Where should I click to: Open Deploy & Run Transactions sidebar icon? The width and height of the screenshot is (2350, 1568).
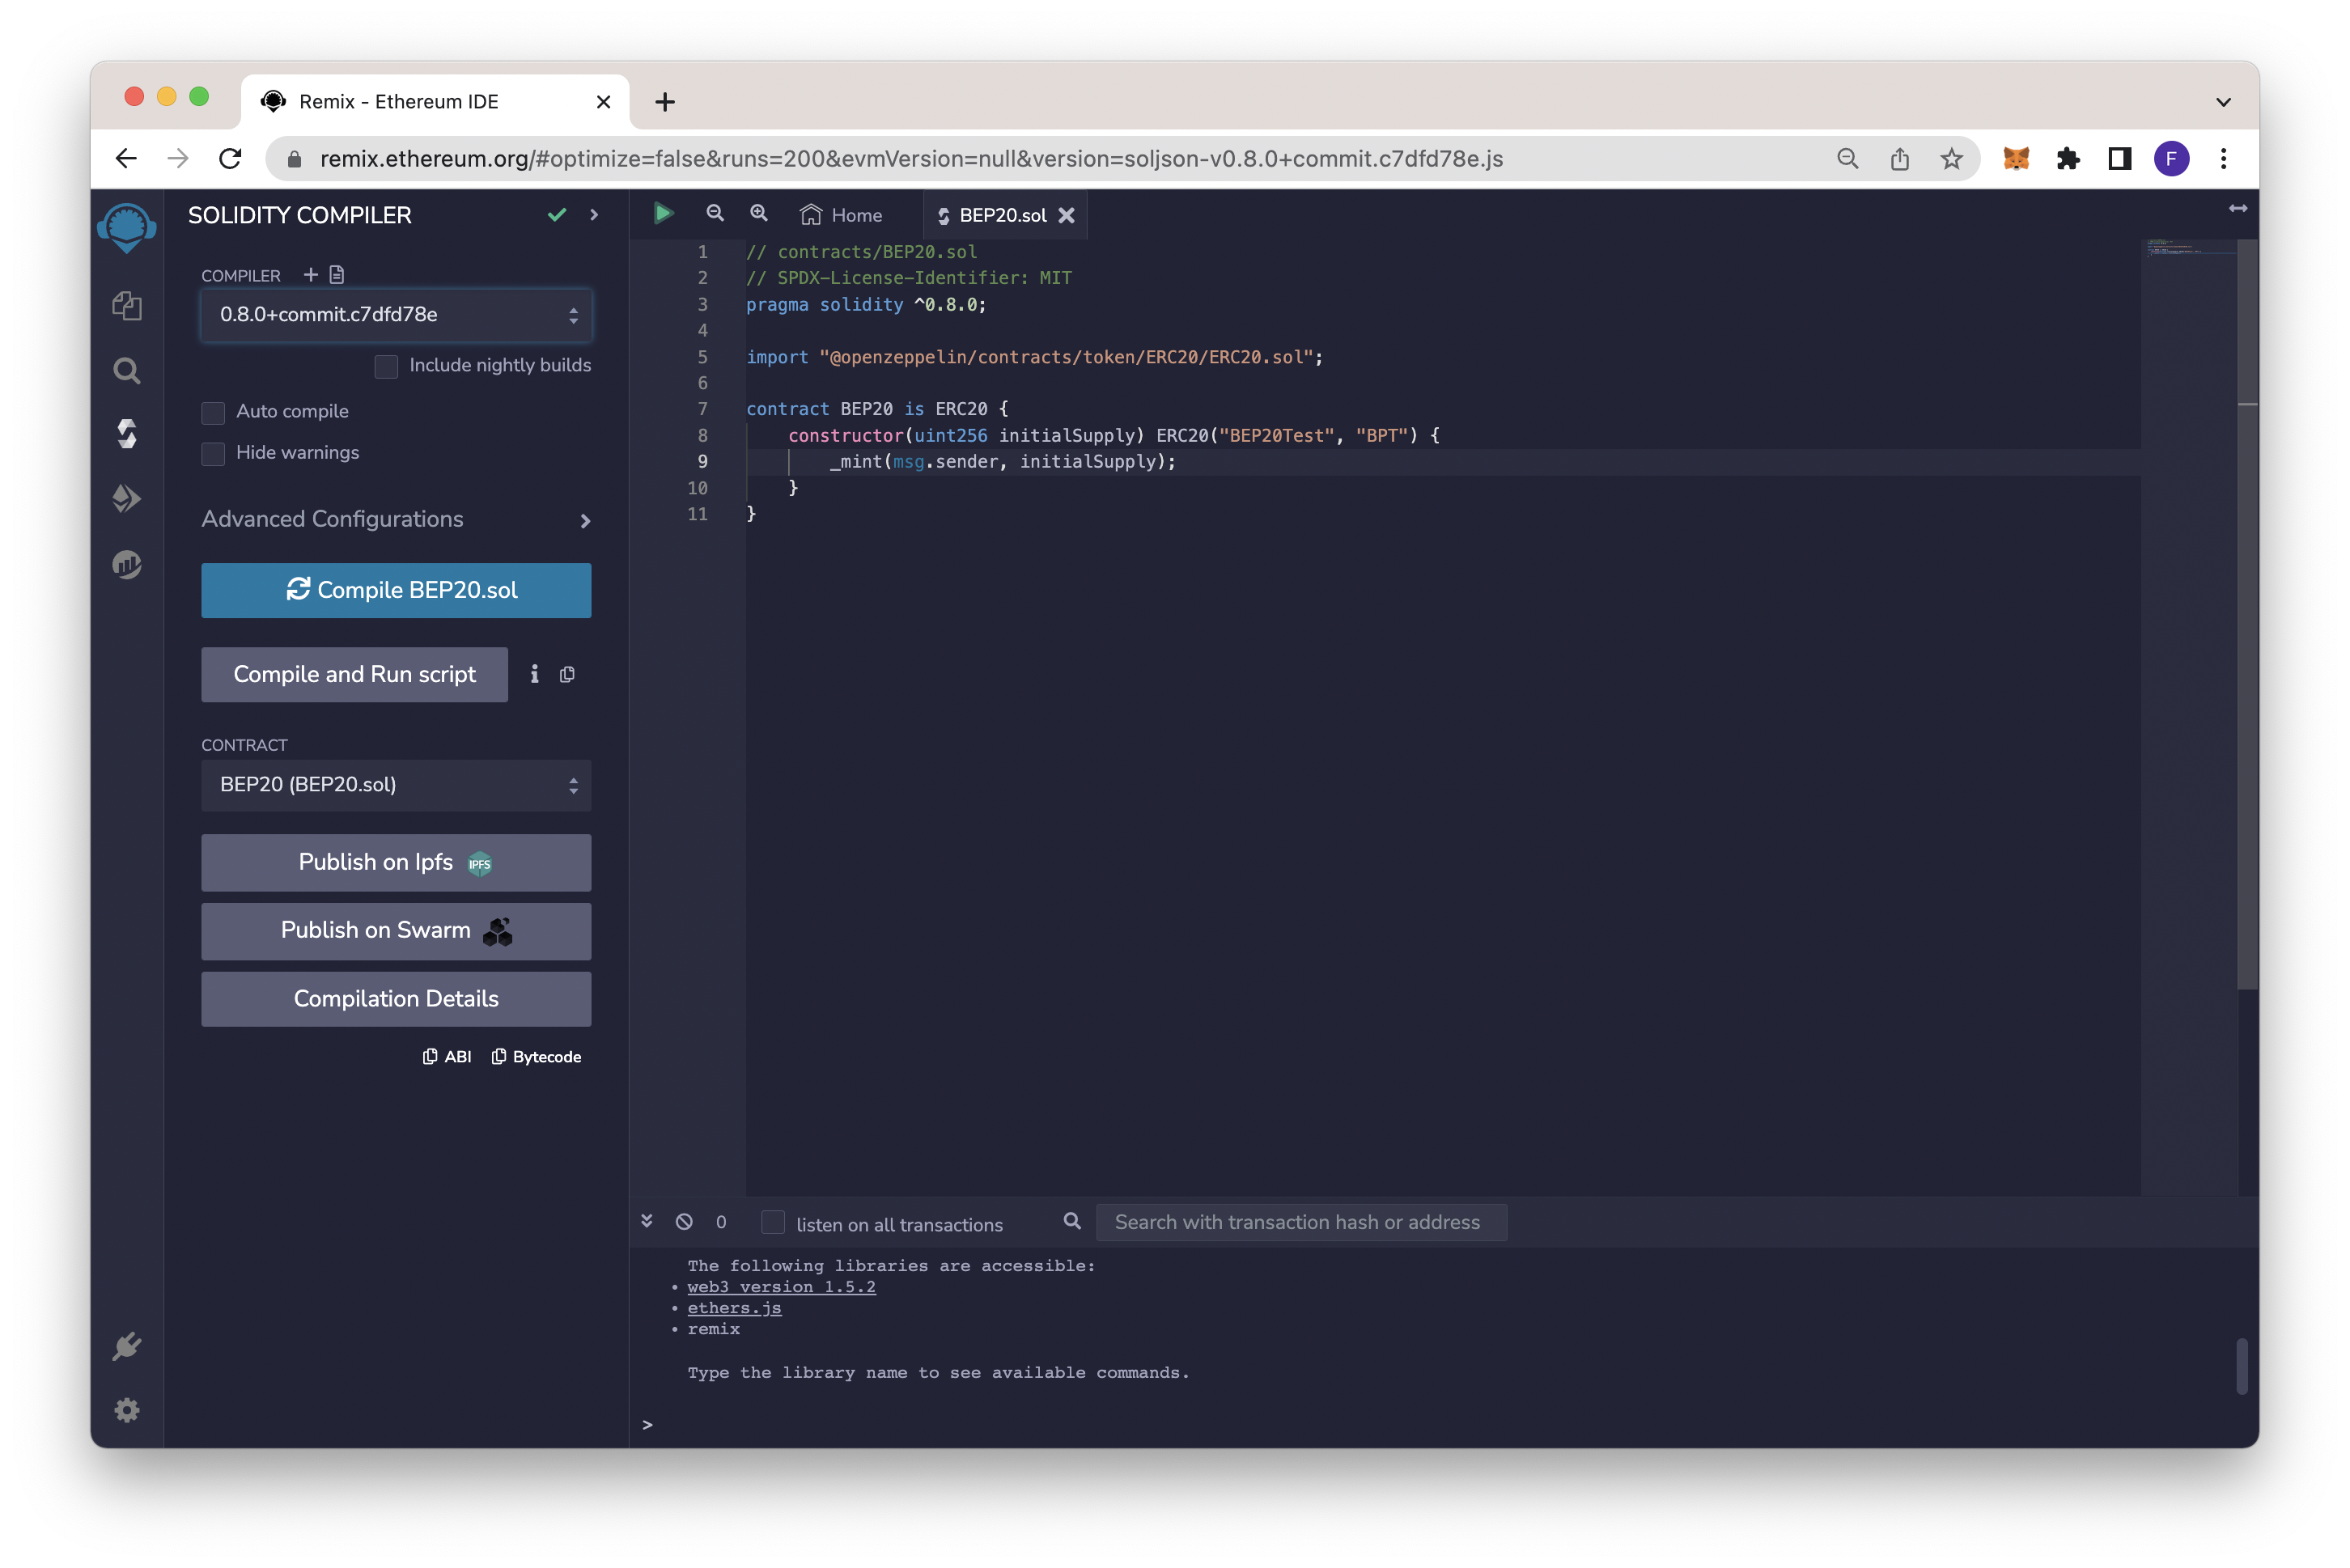coord(127,498)
